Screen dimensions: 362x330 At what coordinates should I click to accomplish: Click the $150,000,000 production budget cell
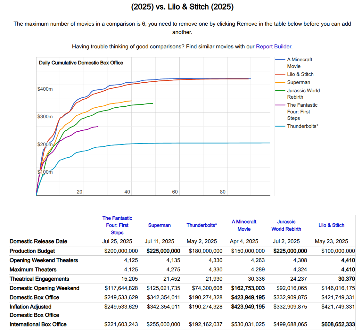[248, 251]
